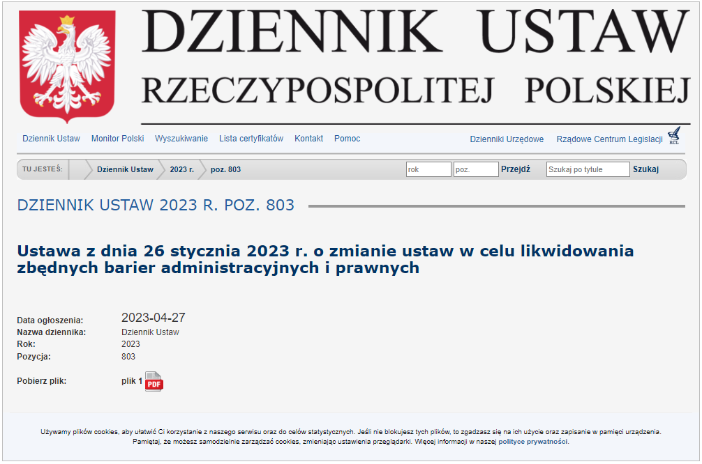Open the Kontakt page

click(309, 139)
